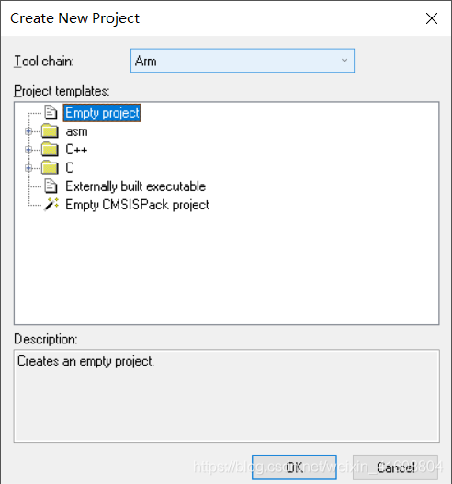Click the Empty CMSISPack project wand icon
Image resolution: width=452 pixels, height=484 pixels.
[x=51, y=204]
